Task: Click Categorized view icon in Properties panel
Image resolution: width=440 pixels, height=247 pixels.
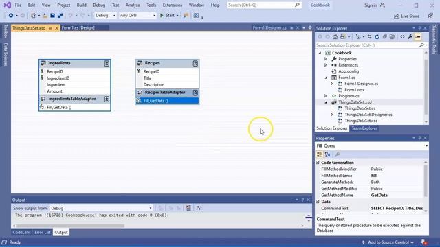Action: coord(319,154)
